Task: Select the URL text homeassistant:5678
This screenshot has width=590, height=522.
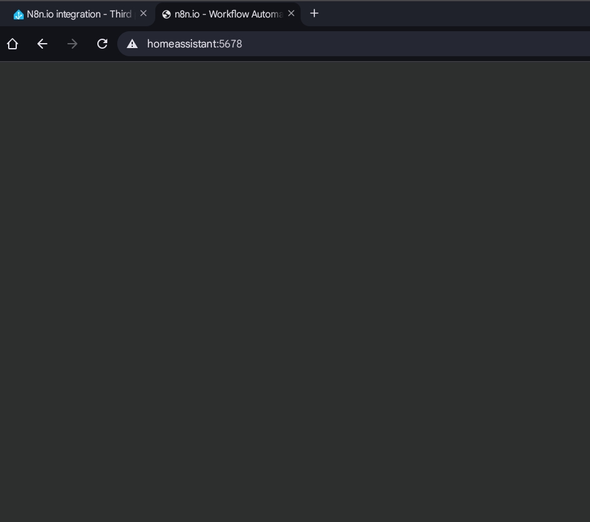Action: point(194,44)
